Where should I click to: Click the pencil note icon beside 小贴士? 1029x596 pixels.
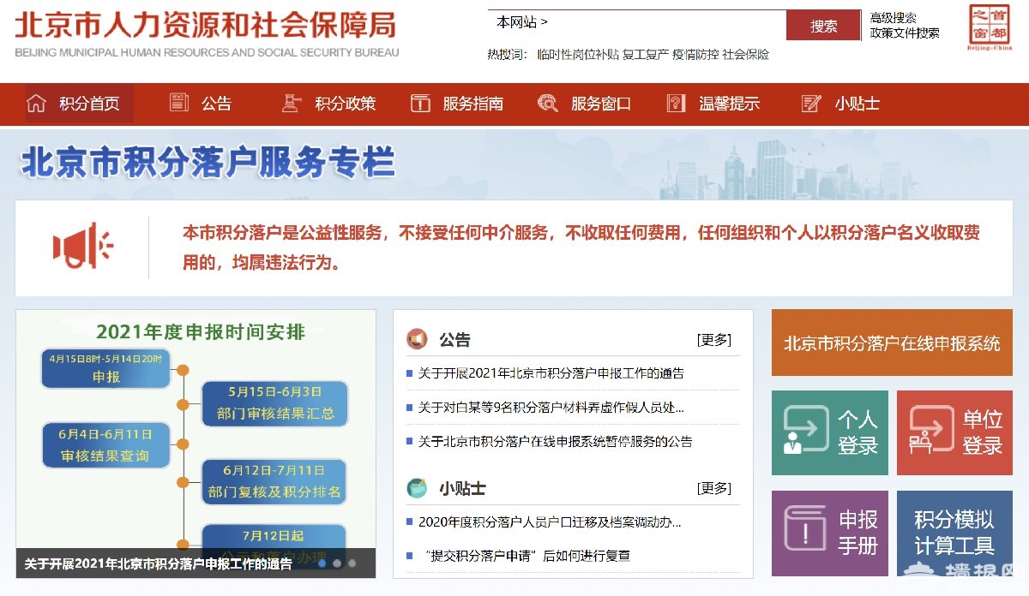click(x=811, y=104)
